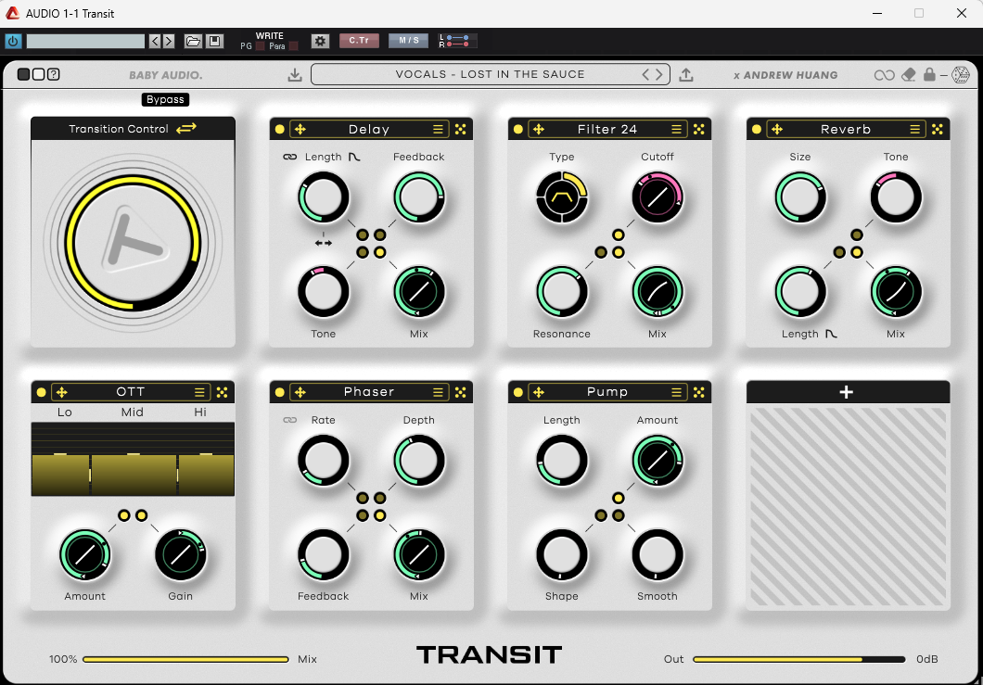The image size is (983, 685).
Task: Click the host preset name field
Action: tap(85, 42)
